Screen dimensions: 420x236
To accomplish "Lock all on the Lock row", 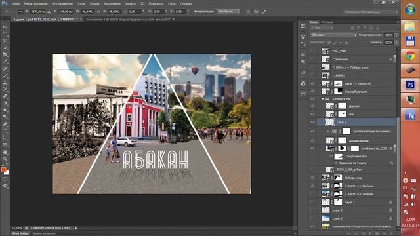I will (x=346, y=43).
